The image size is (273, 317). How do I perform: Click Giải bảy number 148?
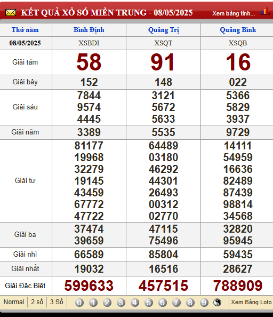pos(163,82)
